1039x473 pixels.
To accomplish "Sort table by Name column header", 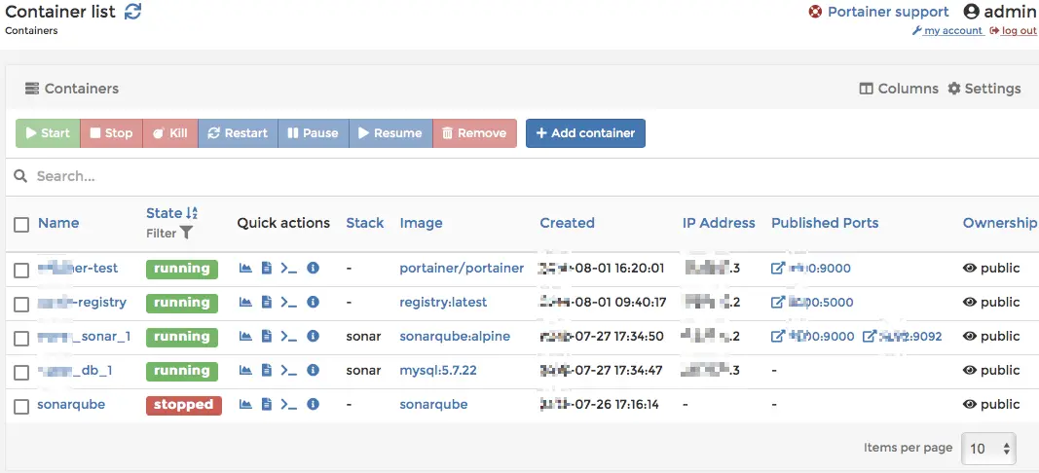I will [x=58, y=223].
